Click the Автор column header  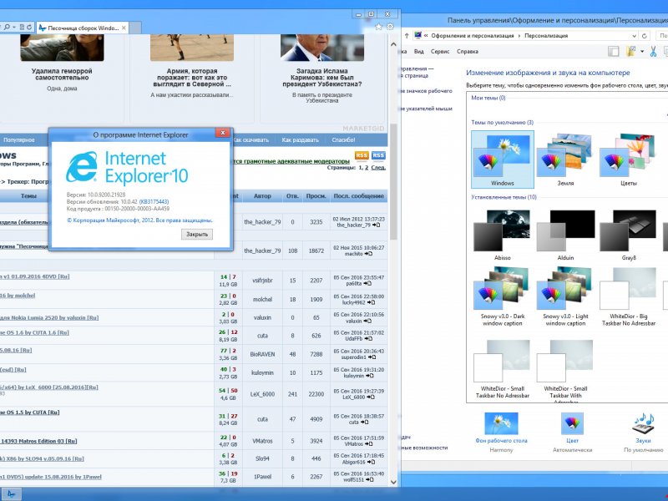pos(262,196)
